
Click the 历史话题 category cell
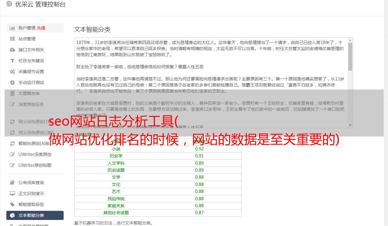click(116, 170)
